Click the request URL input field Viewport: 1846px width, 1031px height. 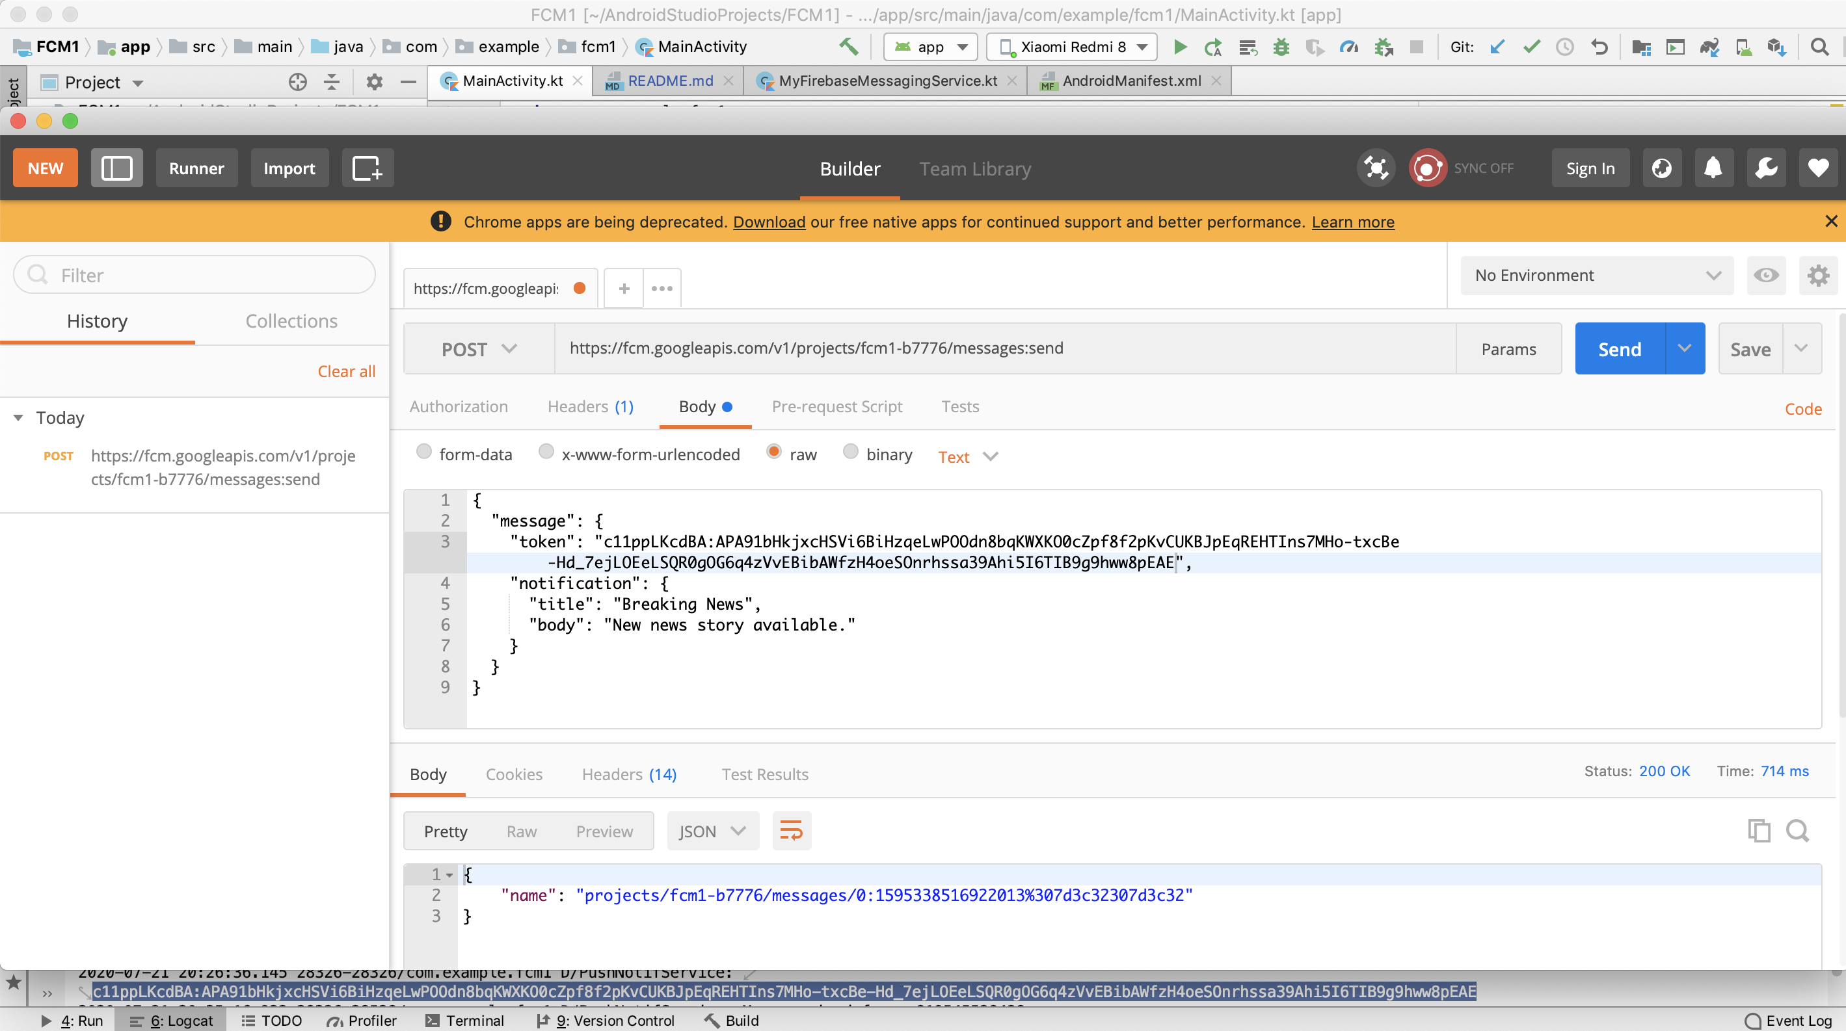[x=1003, y=348]
